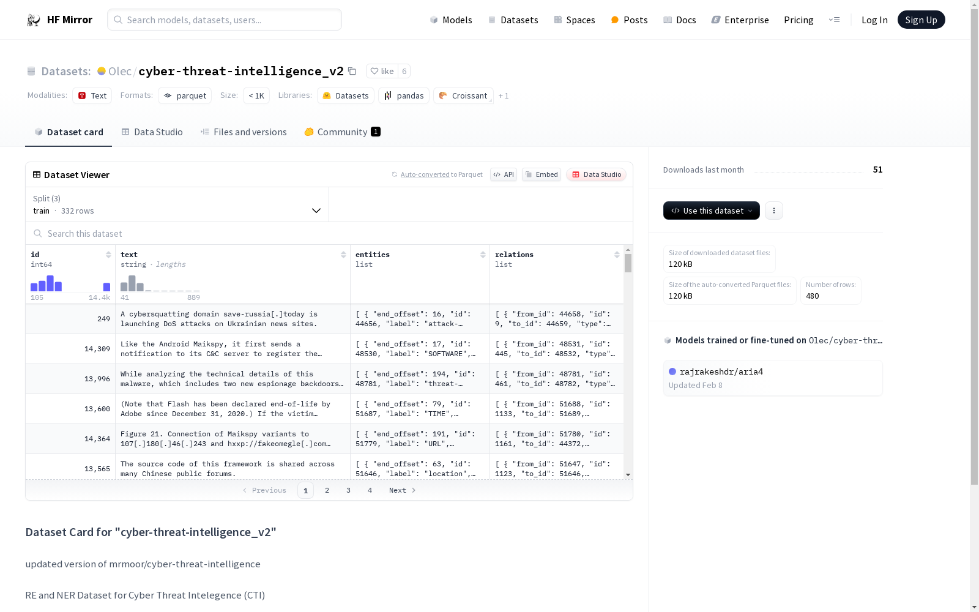Switch to the Dataset card tab
This screenshot has width=979, height=612.
[x=69, y=132]
